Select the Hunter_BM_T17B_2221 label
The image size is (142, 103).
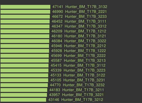click(x=86, y=12)
